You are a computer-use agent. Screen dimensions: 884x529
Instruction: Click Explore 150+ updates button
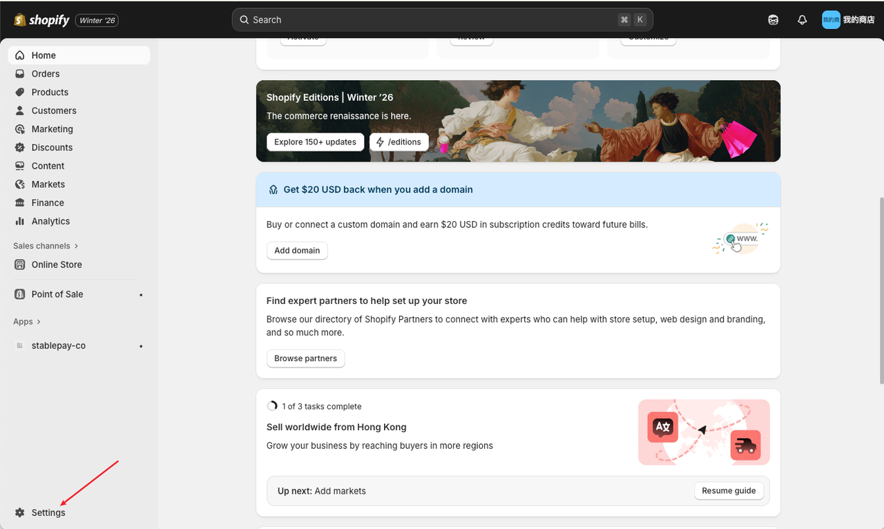point(315,142)
